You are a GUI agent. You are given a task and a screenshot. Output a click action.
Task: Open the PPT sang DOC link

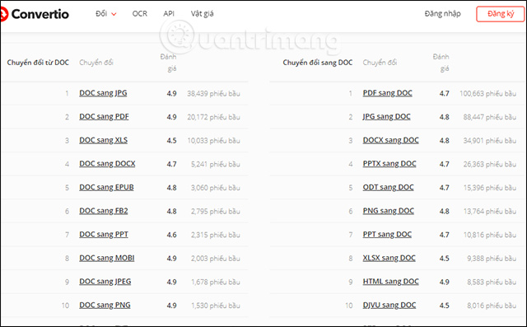[387, 234]
